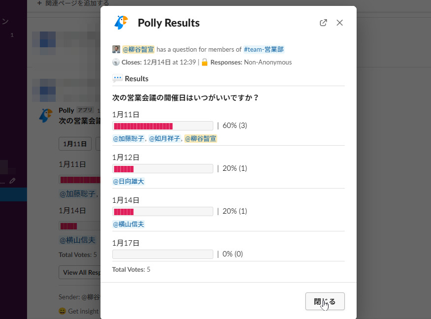431x319 pixels.
Task: Vote with the 1月11日 button in background
Action: (75, 144)
